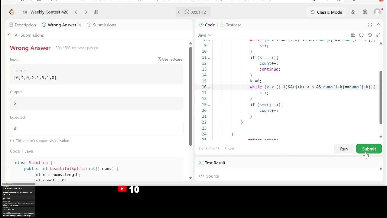Click the left panel vertical scrollbar
Screen dimensions: 387x218
(190, 96)
